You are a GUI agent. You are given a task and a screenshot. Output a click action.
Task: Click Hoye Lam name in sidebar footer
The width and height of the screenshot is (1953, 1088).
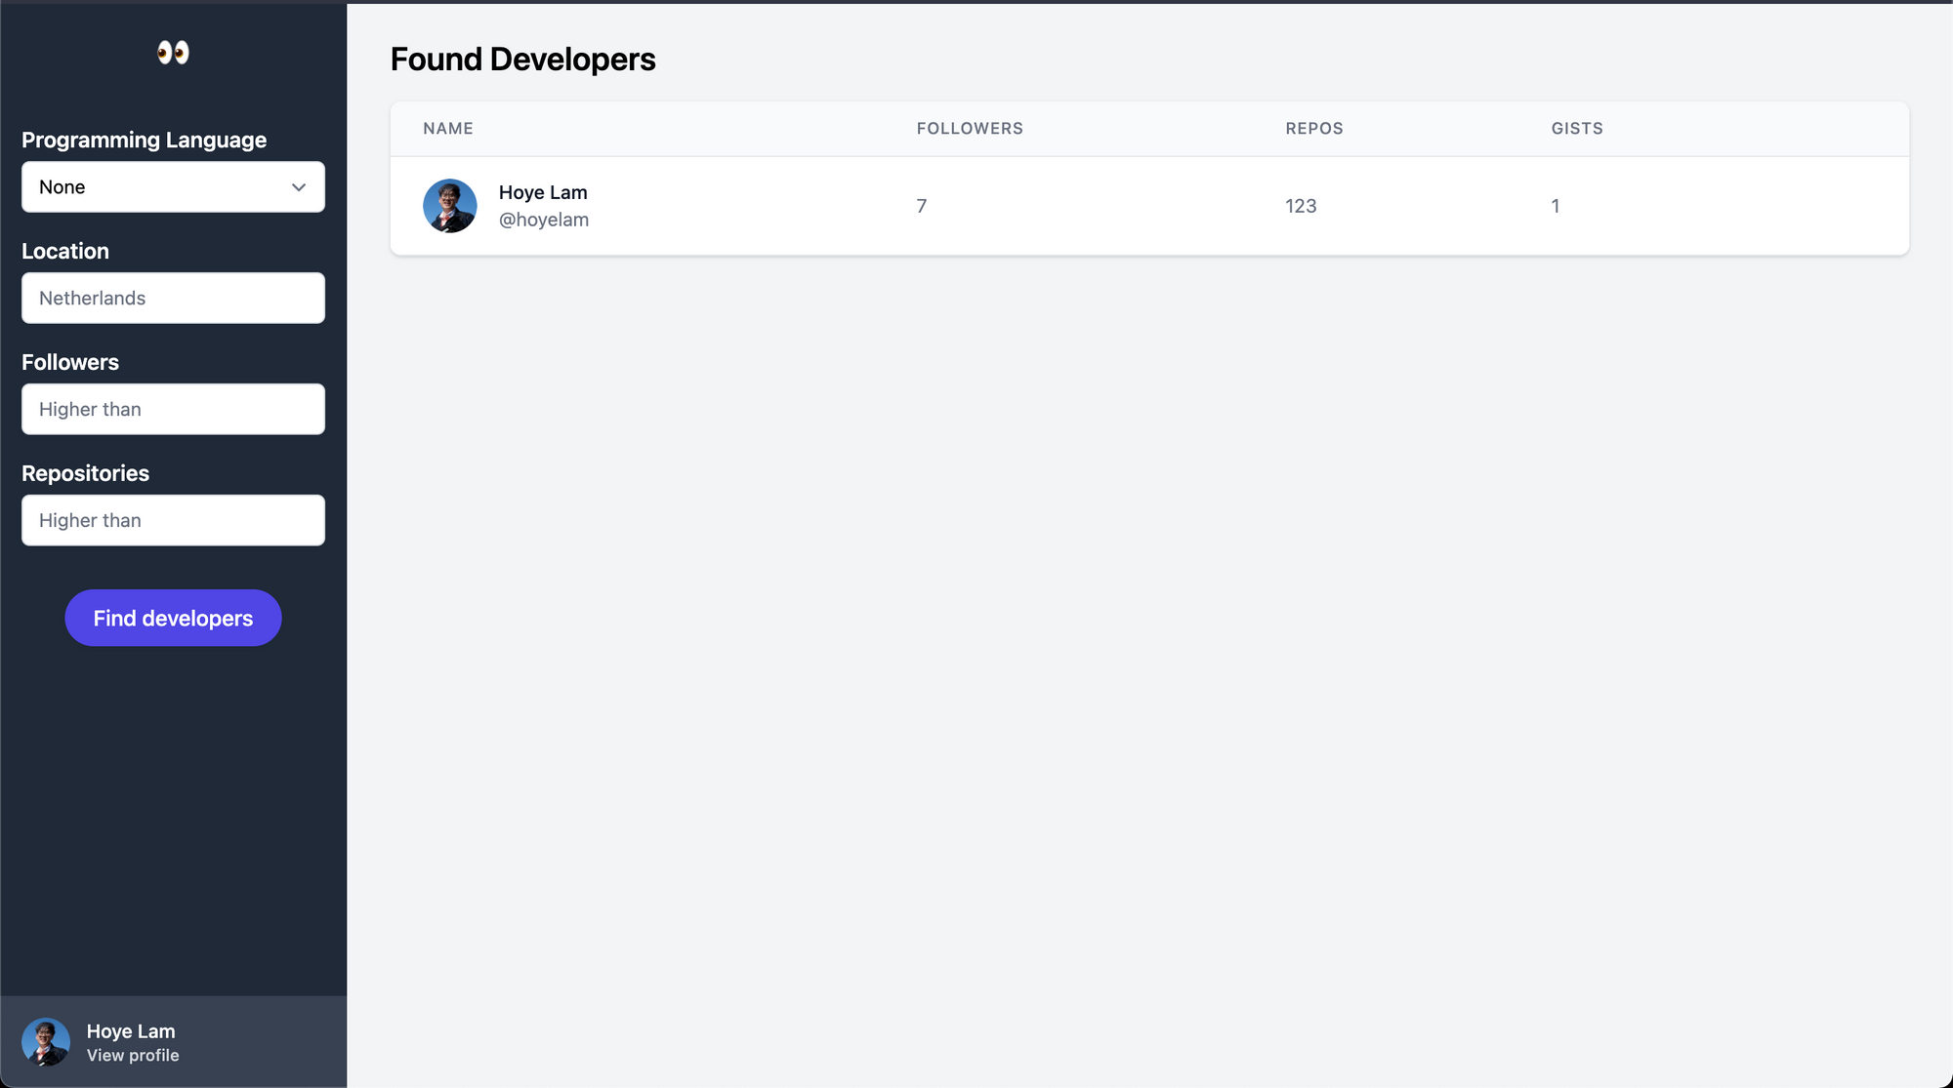[131, 1031]
